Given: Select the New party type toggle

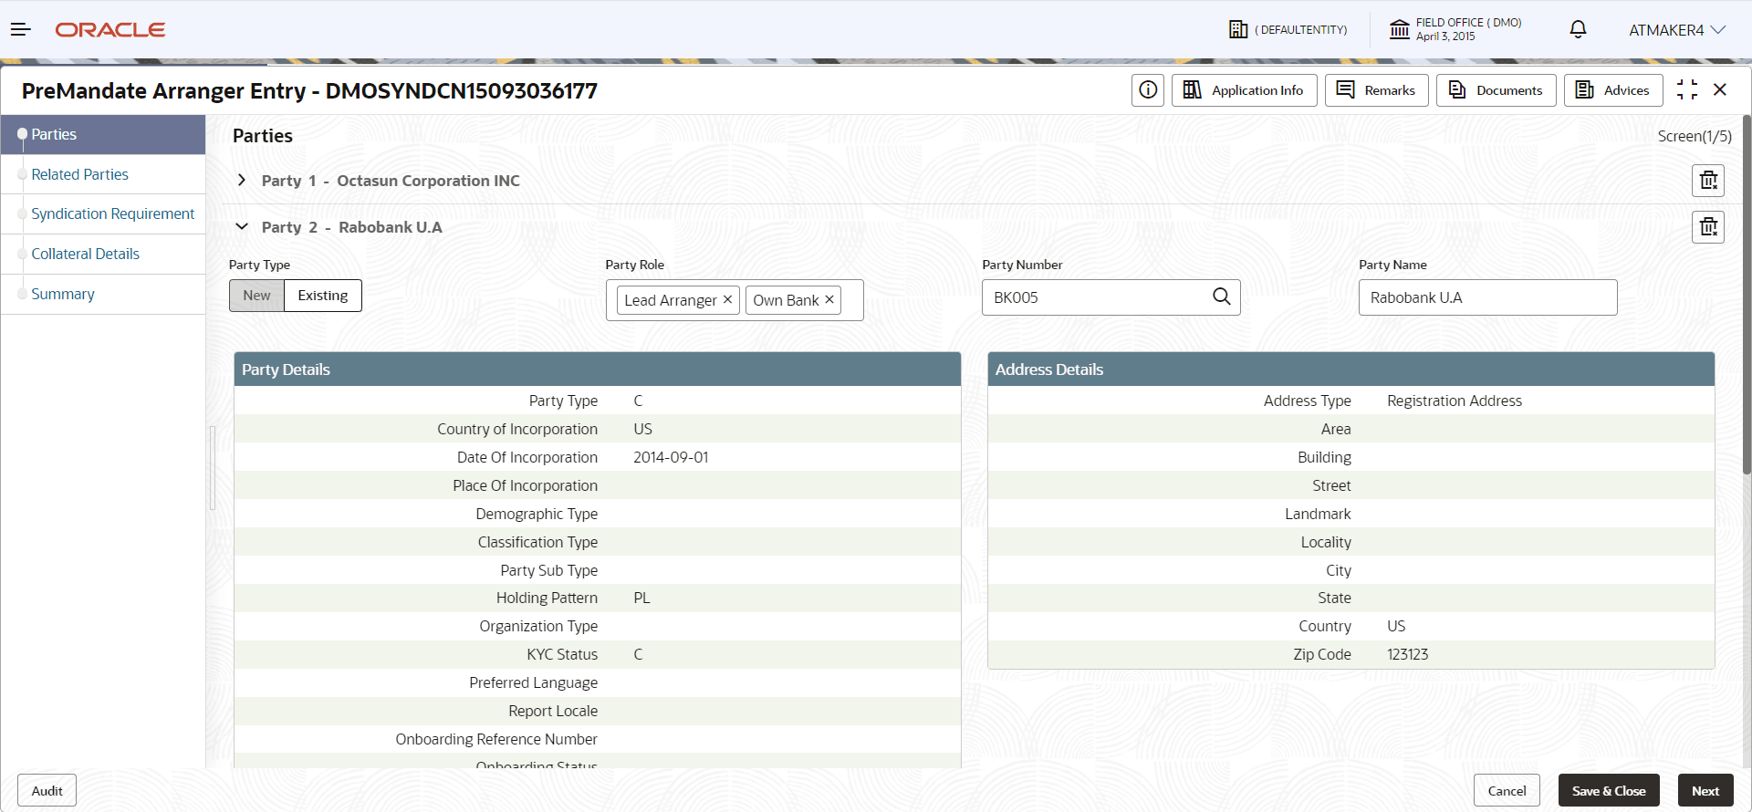Looking at the screenshot, I should pyautogui.click(x=256, y=296).
